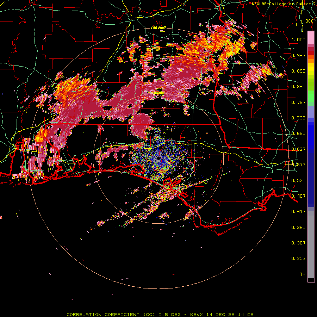Select the 1.000 value on color scale
The width and height of the screenshot is (317, 317).
(x=298, y=39)
